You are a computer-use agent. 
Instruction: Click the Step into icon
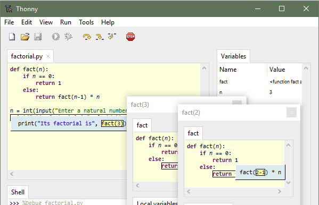click(x=100, y=37)
